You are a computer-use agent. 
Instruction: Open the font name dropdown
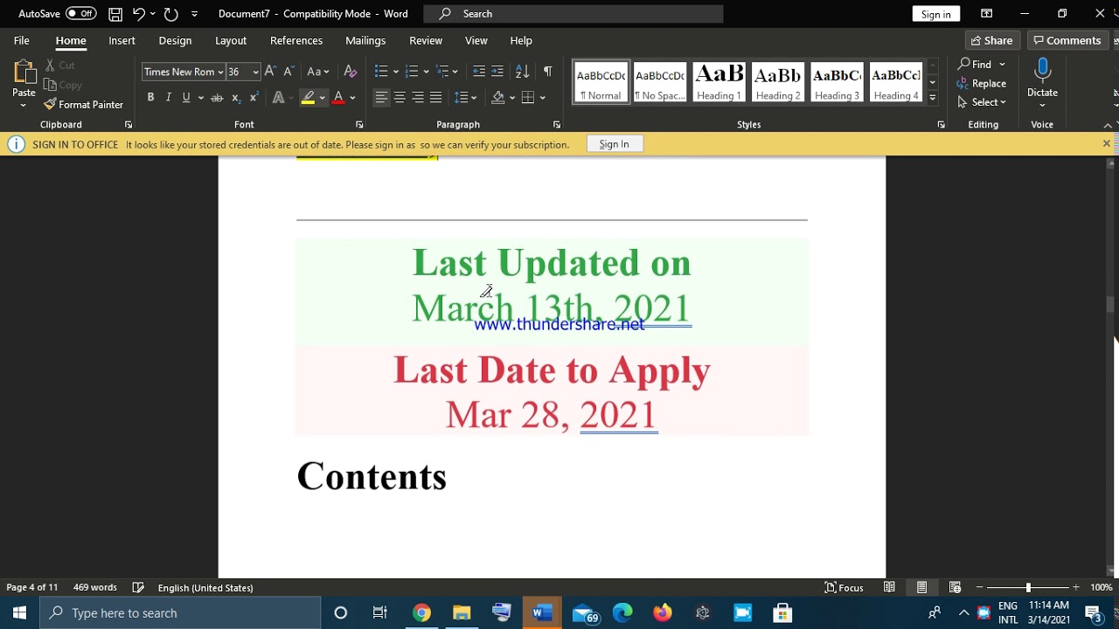pos(220,73)
